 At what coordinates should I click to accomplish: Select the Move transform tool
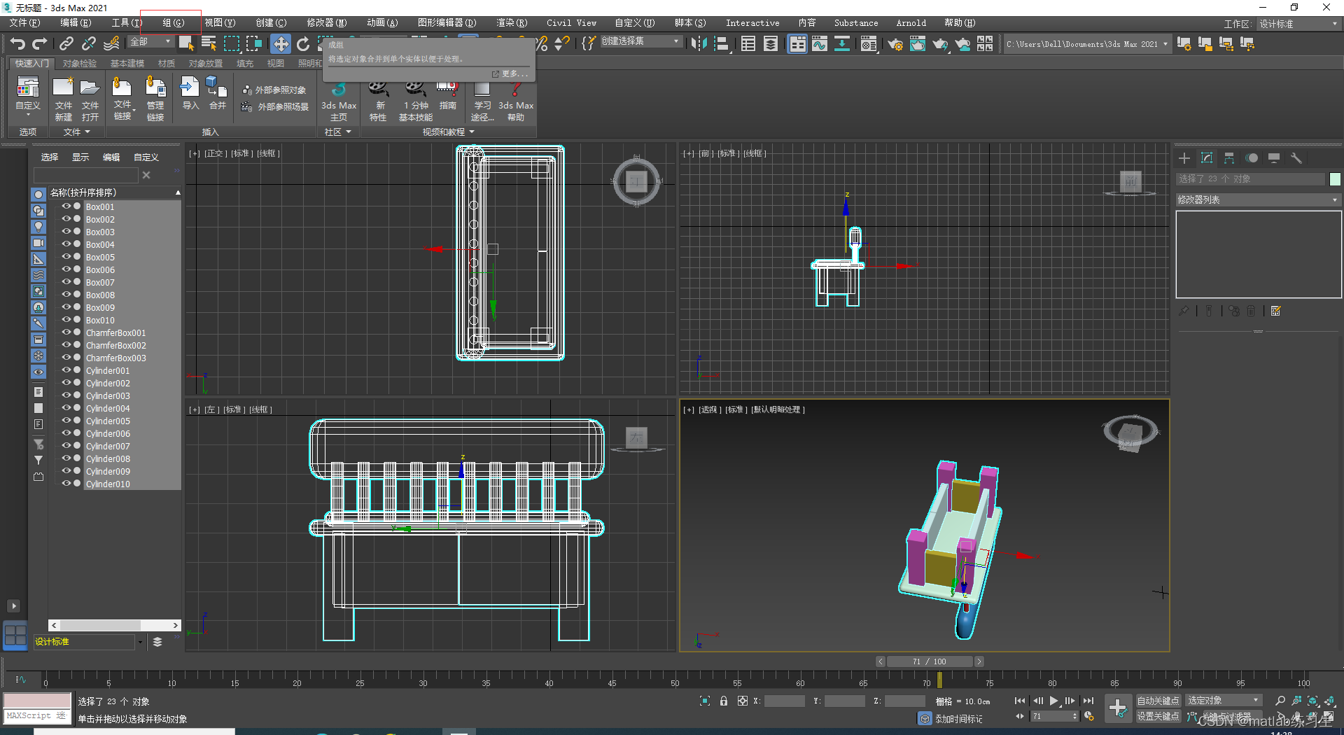click(x=280, y=44)
